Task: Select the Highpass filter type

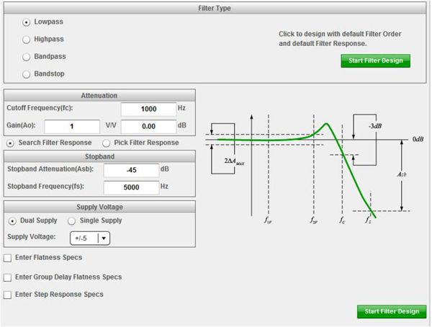Action: [x=26, y=40]
